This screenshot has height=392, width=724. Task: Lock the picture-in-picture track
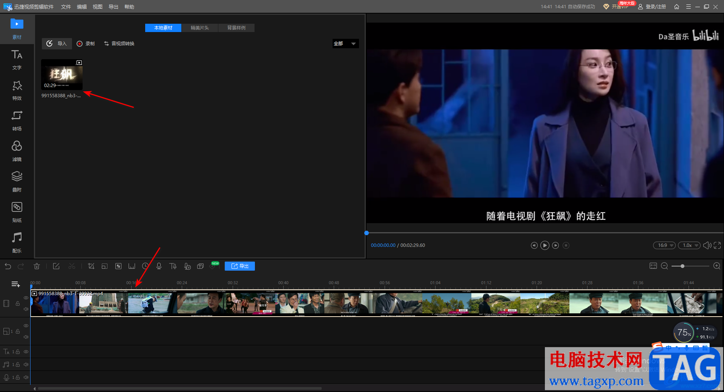coord(18,331)
